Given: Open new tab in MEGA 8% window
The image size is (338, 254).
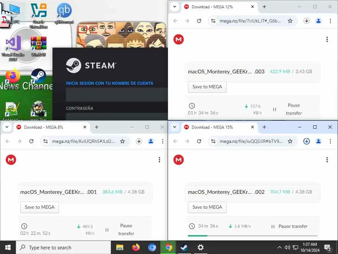Looking at the screenshot, I should pos(97,127).
